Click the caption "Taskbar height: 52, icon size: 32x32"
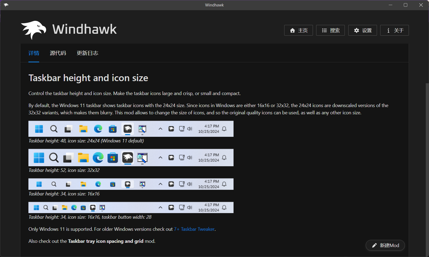Viewport: 429px width, 257px height. [64, 170]
